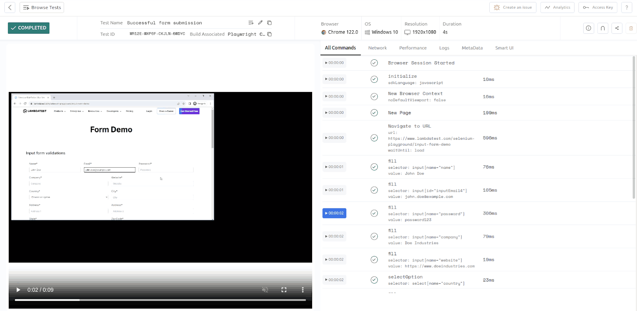Jump to fill company timestamp
637x311 pixels.
pos(334,236)
